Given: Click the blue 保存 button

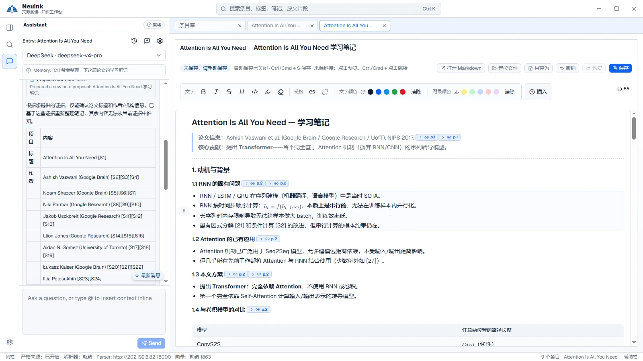Looking at the screenshot, I should tap(620, 68).
